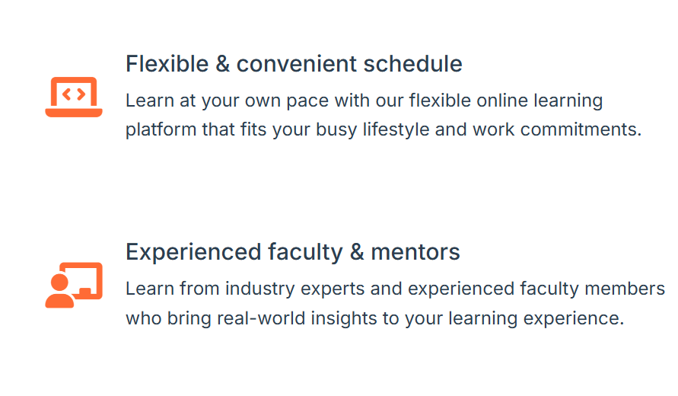Click the "Learn at your own pace" text line
Viewport: 678px width, 396px height.
(x=364, y=101)
